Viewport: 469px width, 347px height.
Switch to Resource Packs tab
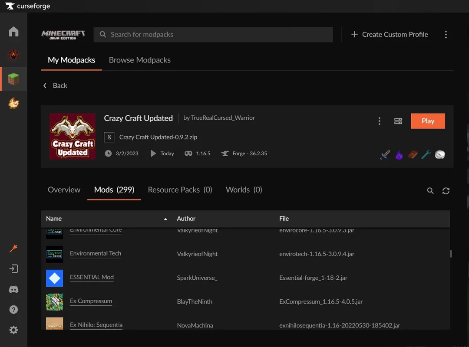[180, 190]
